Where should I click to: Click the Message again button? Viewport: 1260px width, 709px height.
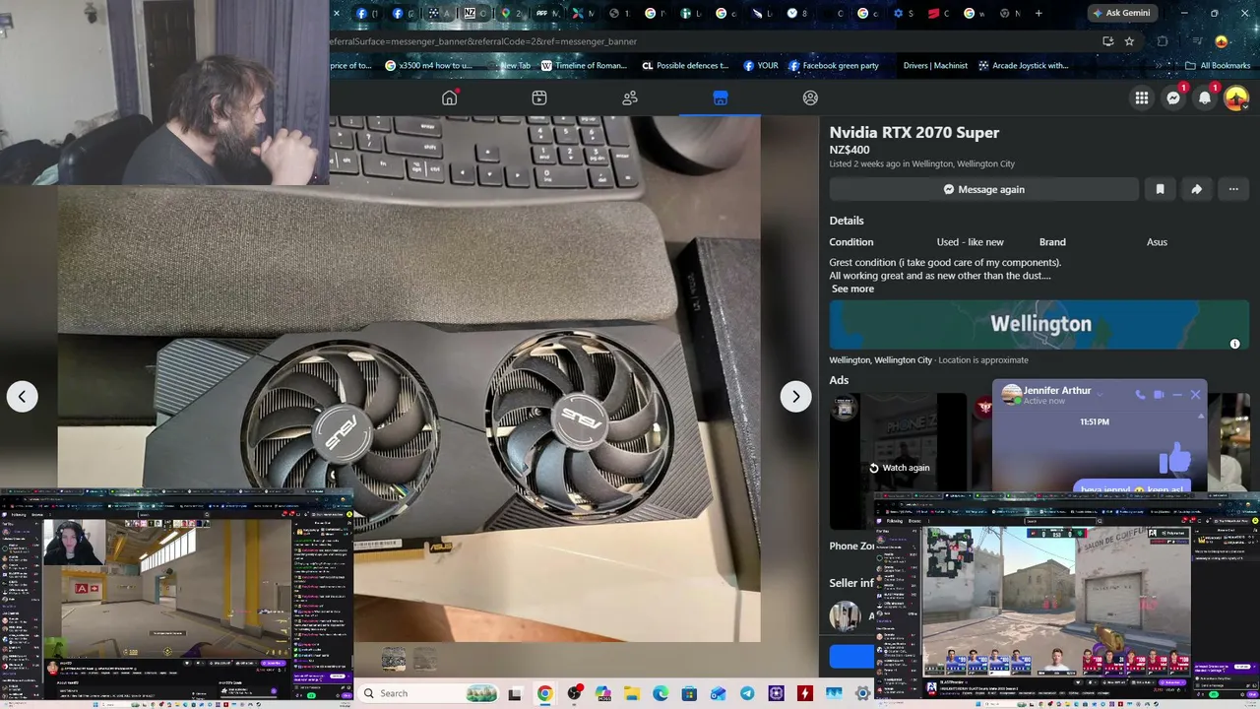[984, 189]
